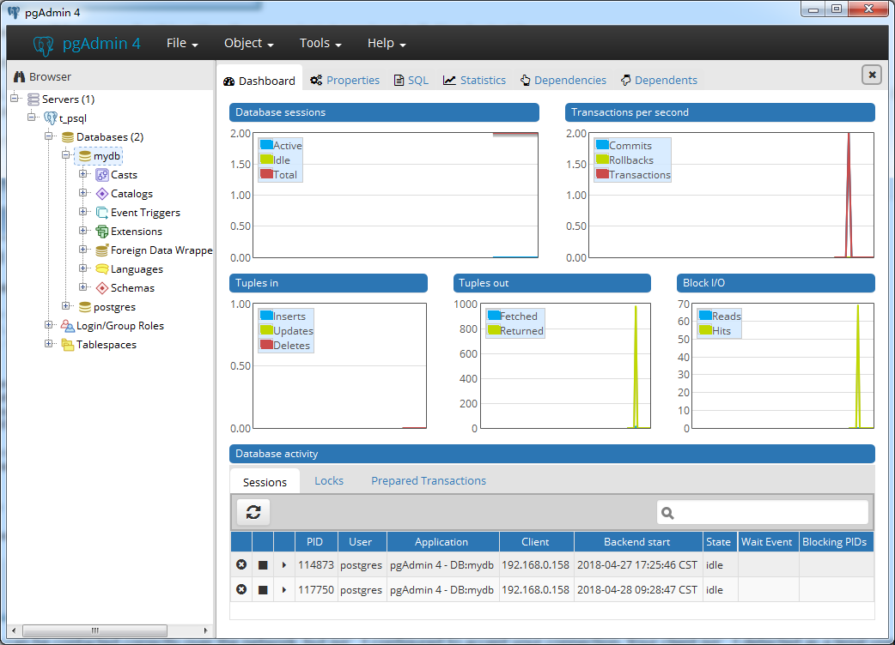Viewport: 895px width, 645px height.
Task: Close the dashboard panel with X button
Action: click(872, 75)
